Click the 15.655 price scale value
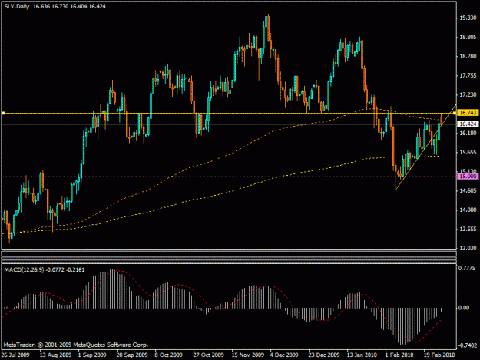The width and height of the screenshot is (480, 360). point(468,152)
